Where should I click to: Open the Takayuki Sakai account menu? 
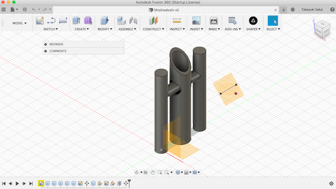click(312, 9)
